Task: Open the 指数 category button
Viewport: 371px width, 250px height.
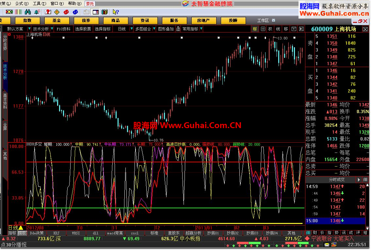Action: pyautogui.click(x=27, y=21)
